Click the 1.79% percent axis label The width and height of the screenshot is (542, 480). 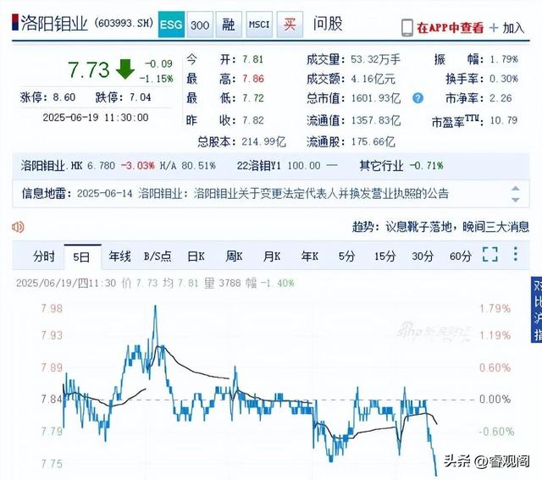pyautogui.click(x=495, y=308)
